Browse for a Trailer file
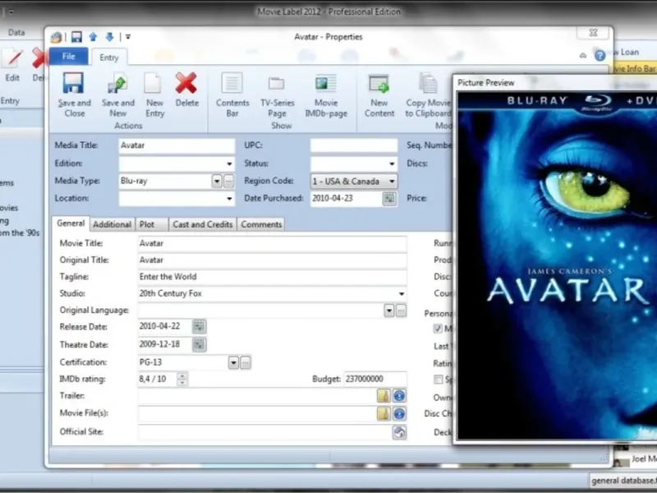Image resolution: width=657 pixels, height=493 pixels. pos(384,396)
